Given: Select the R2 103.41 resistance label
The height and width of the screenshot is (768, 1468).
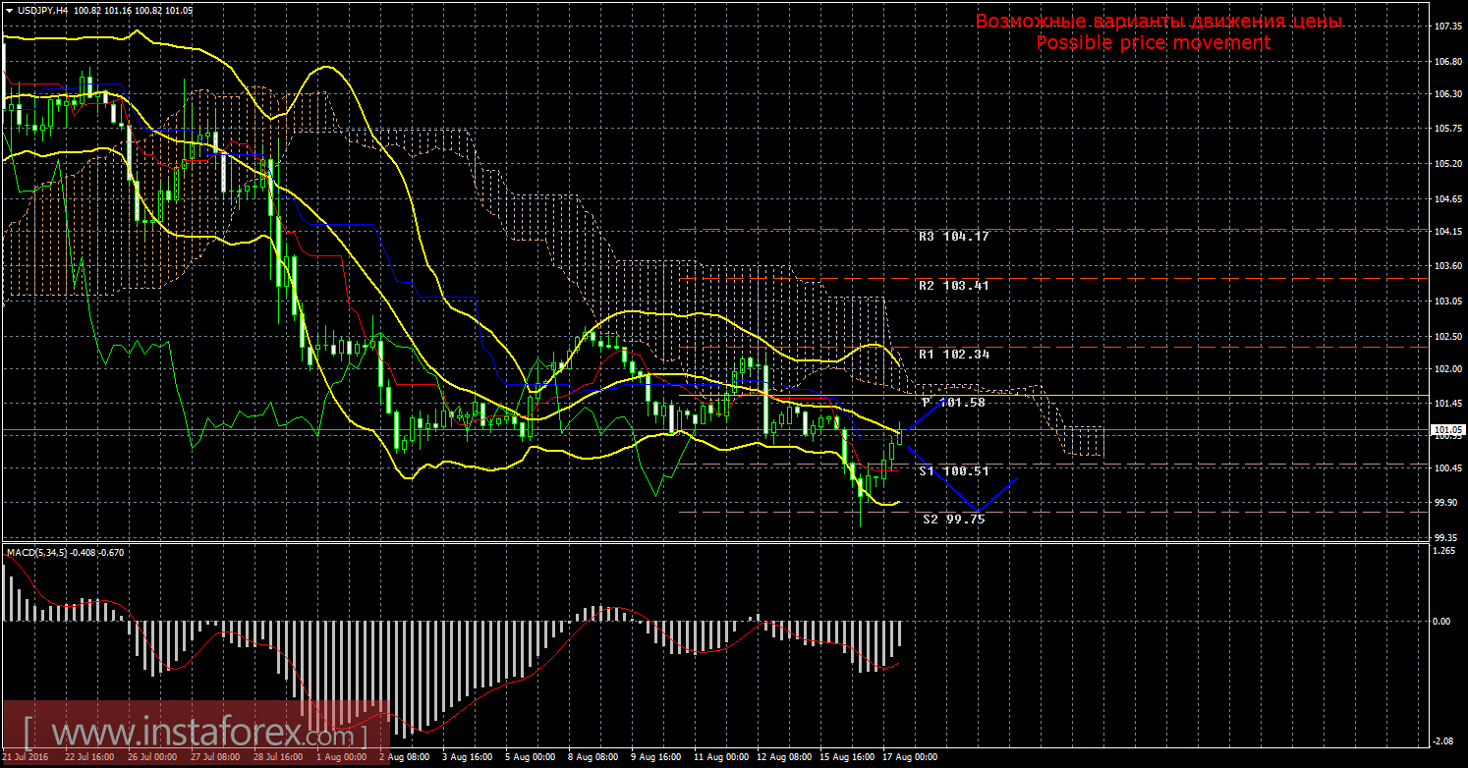Looking at the screenshot, I should pyautogui.click(x=952, y=286).
